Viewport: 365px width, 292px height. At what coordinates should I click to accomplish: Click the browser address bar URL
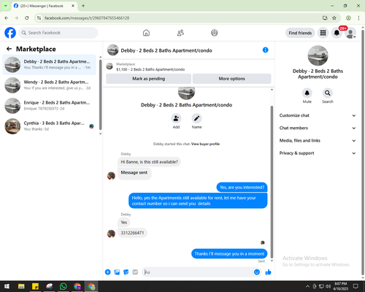click(x=87, y=18)
